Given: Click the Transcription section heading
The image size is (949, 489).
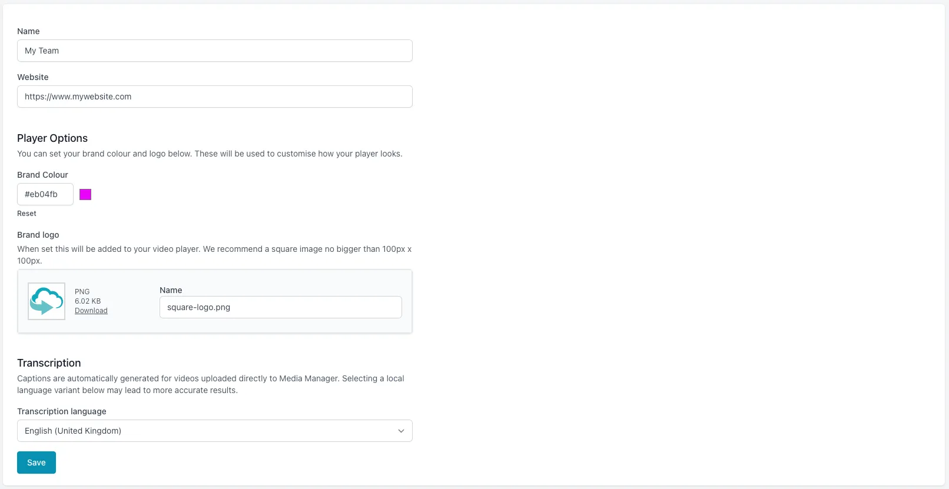Looking at the screenshot, I should pos(49,363).
